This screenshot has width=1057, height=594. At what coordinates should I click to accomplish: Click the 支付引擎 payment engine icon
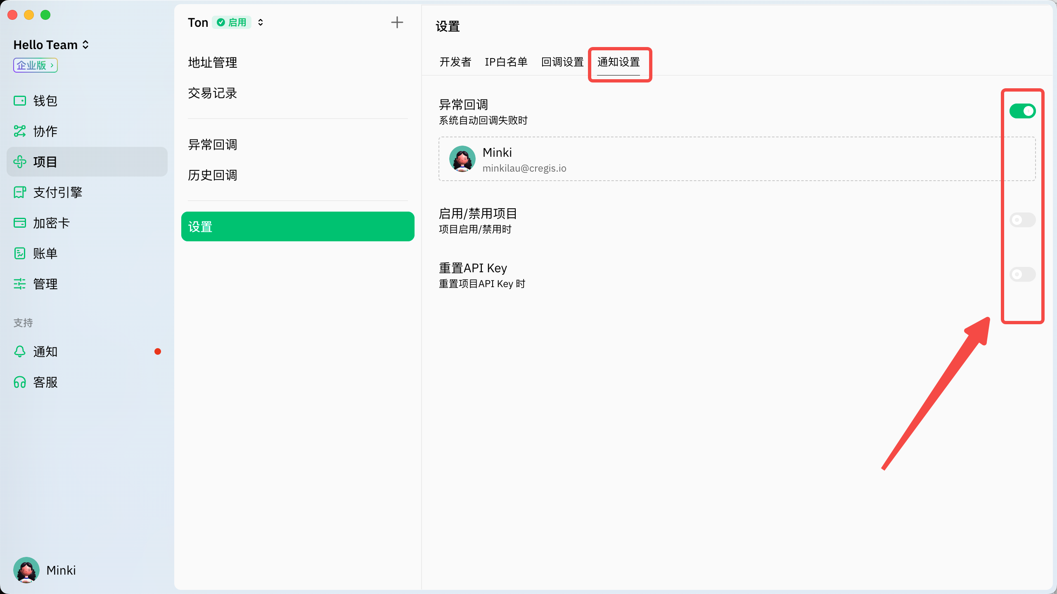click(19, 192)
